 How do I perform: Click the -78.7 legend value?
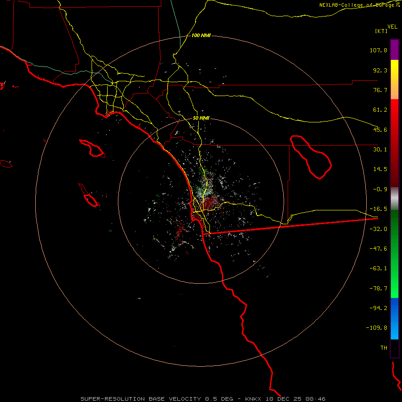tap(378, 289)
